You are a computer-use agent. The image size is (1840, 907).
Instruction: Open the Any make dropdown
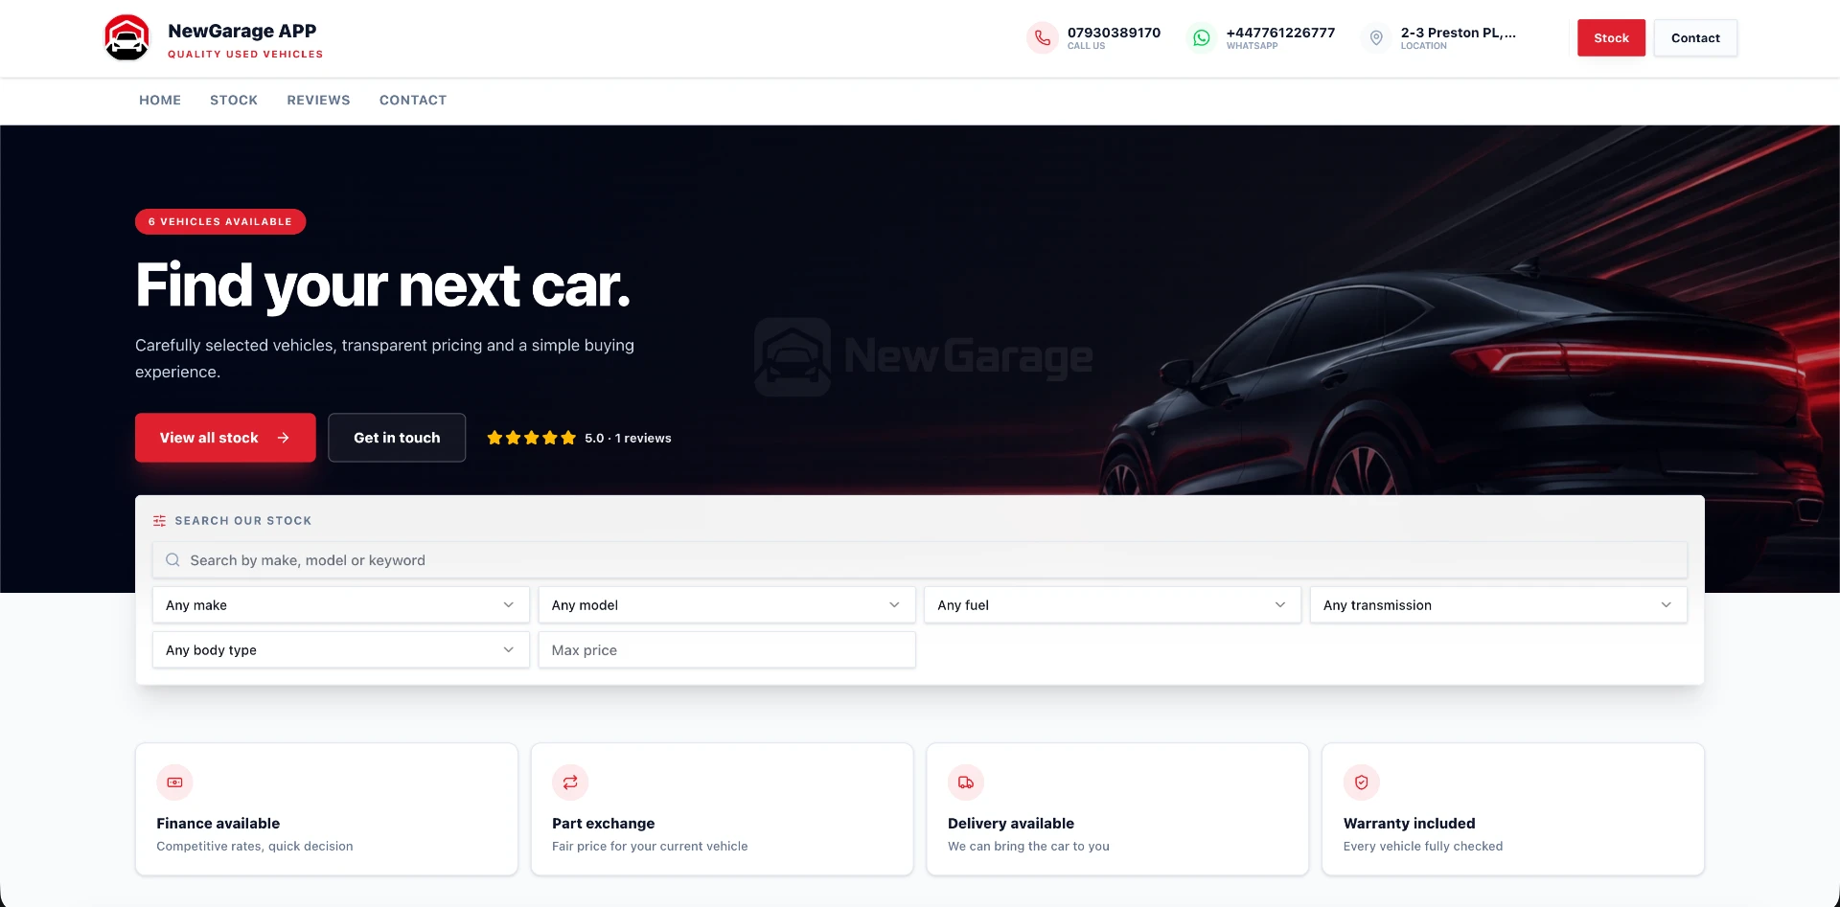(341, 605)
